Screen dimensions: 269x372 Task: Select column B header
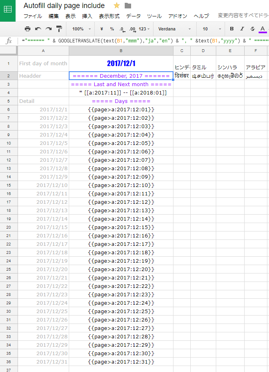[x=121, y=51]
